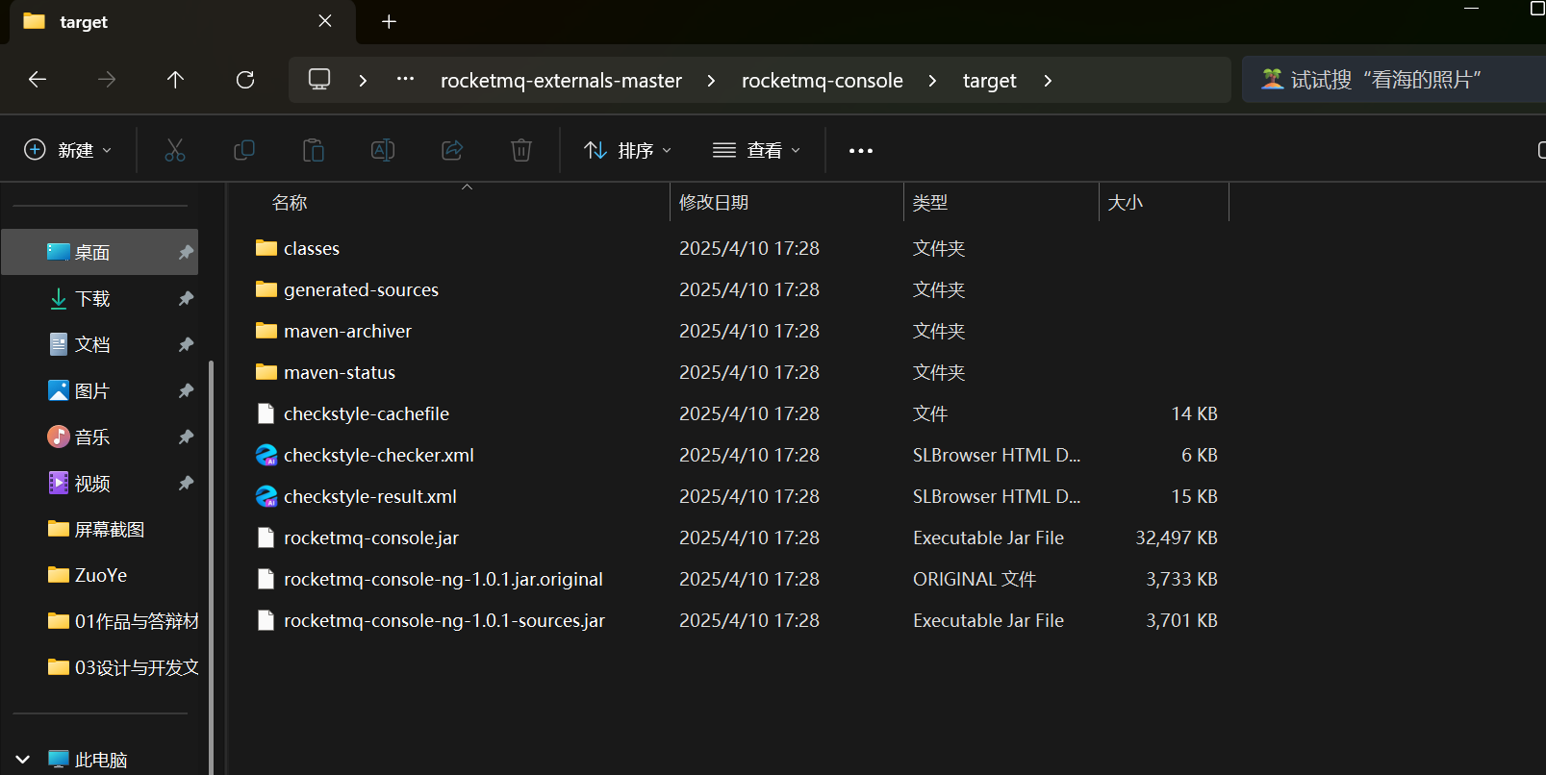Click the Delete trash can icon
Screen dimensions: 1546x775
tap(521, 150)
